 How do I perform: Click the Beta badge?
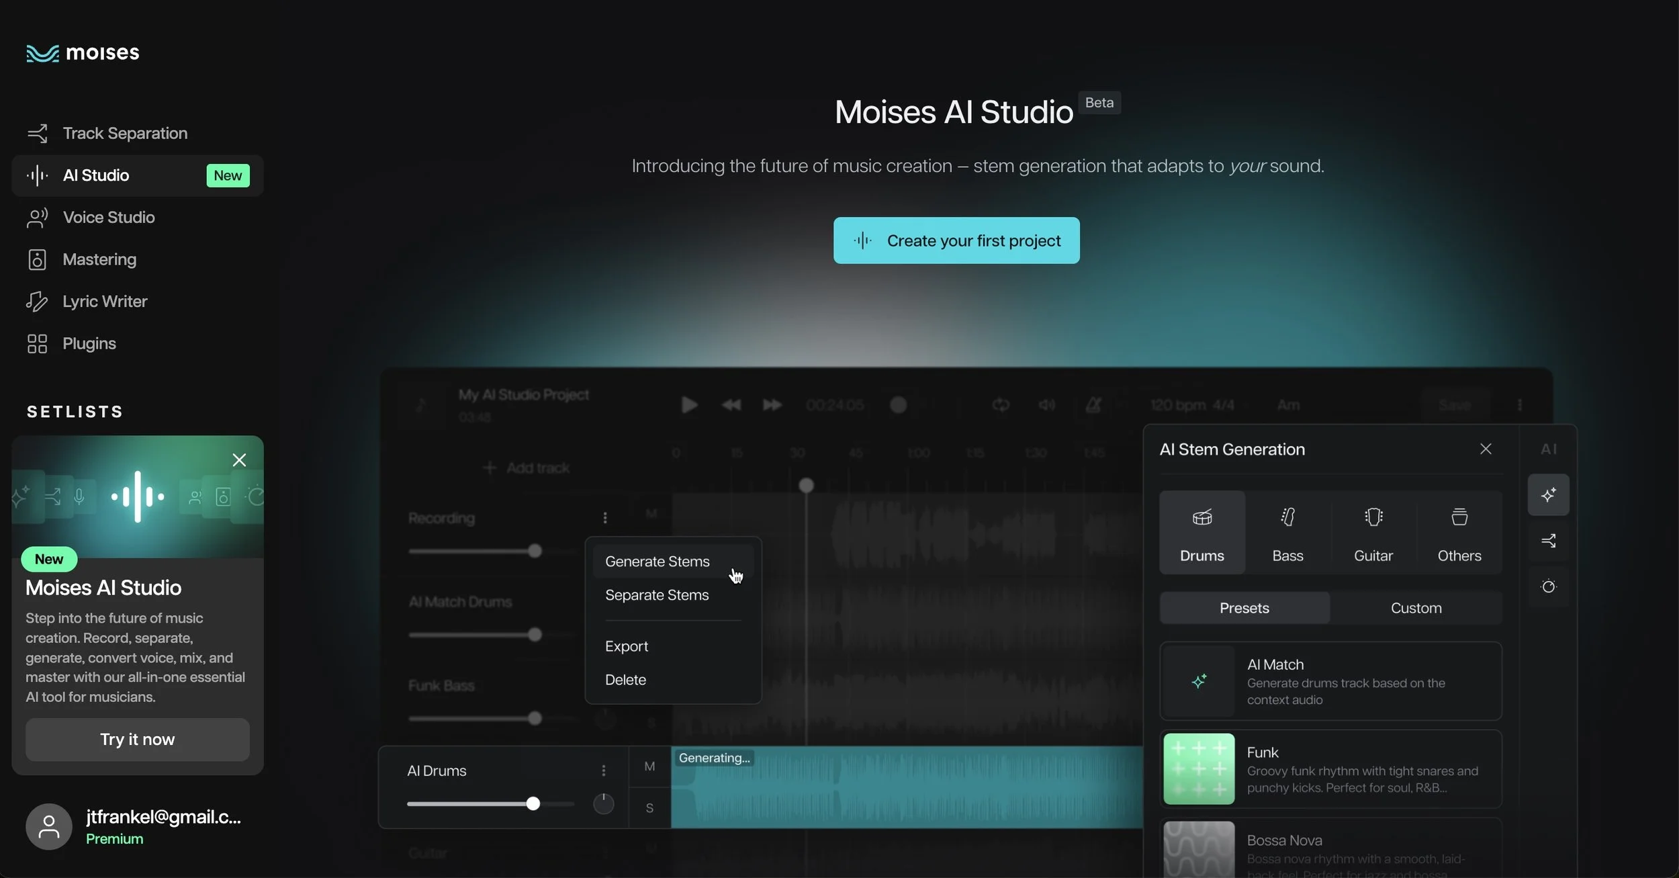[x=1099, y=103]
